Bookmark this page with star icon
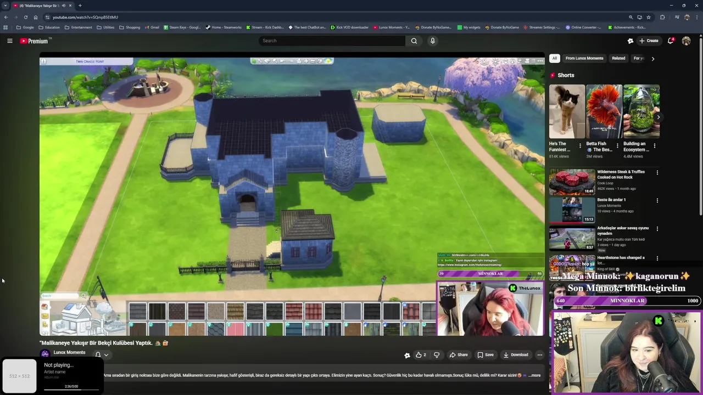Screen dimensions: 703x395 point(649,17)
